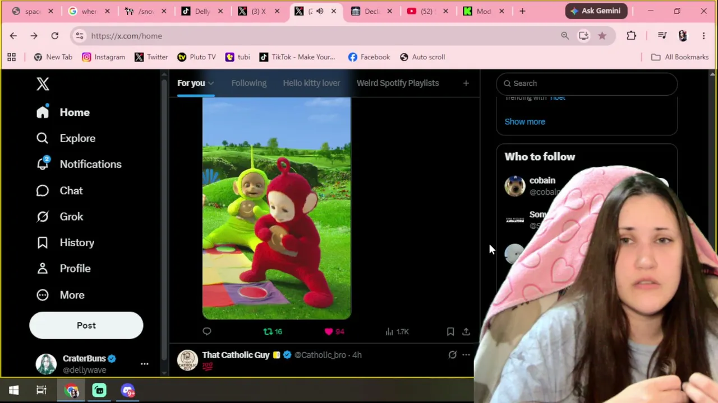The height and width of the screenshot is (403, 718).
Task: Open the Windows Start menu
Action: click(13, 390)
